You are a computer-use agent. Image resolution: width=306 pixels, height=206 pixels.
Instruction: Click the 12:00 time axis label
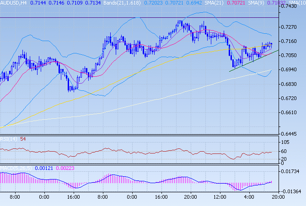[x=220, y=197]
